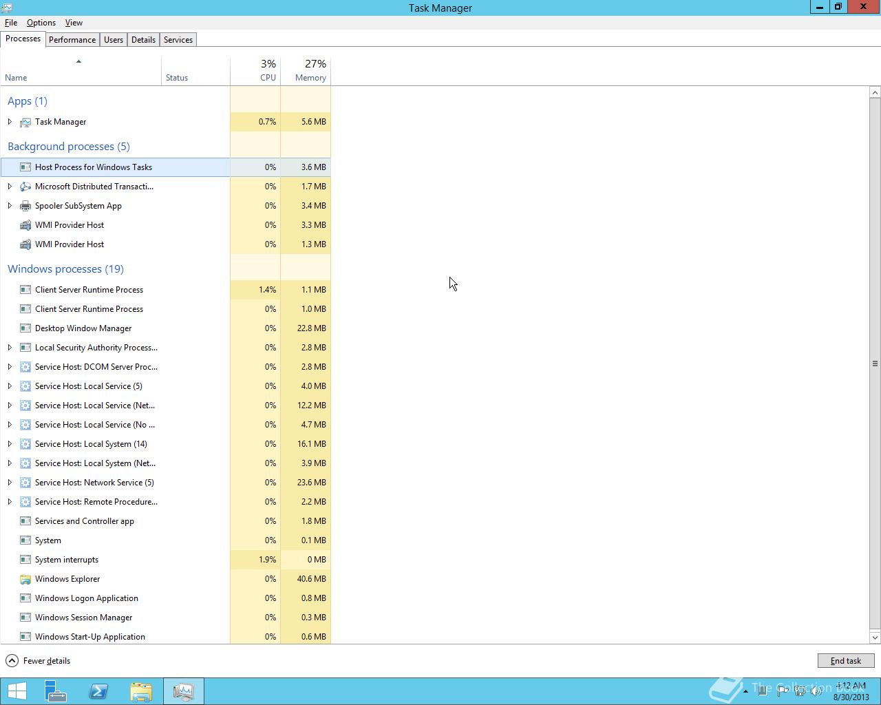Expand Service Host: Network Service (5)

(10, 483)
